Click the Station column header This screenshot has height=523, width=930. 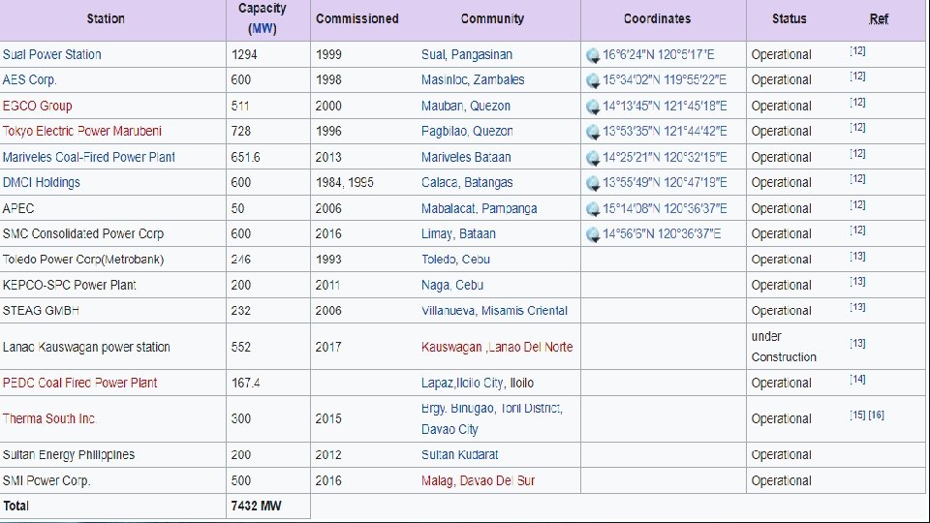point(106,19)
